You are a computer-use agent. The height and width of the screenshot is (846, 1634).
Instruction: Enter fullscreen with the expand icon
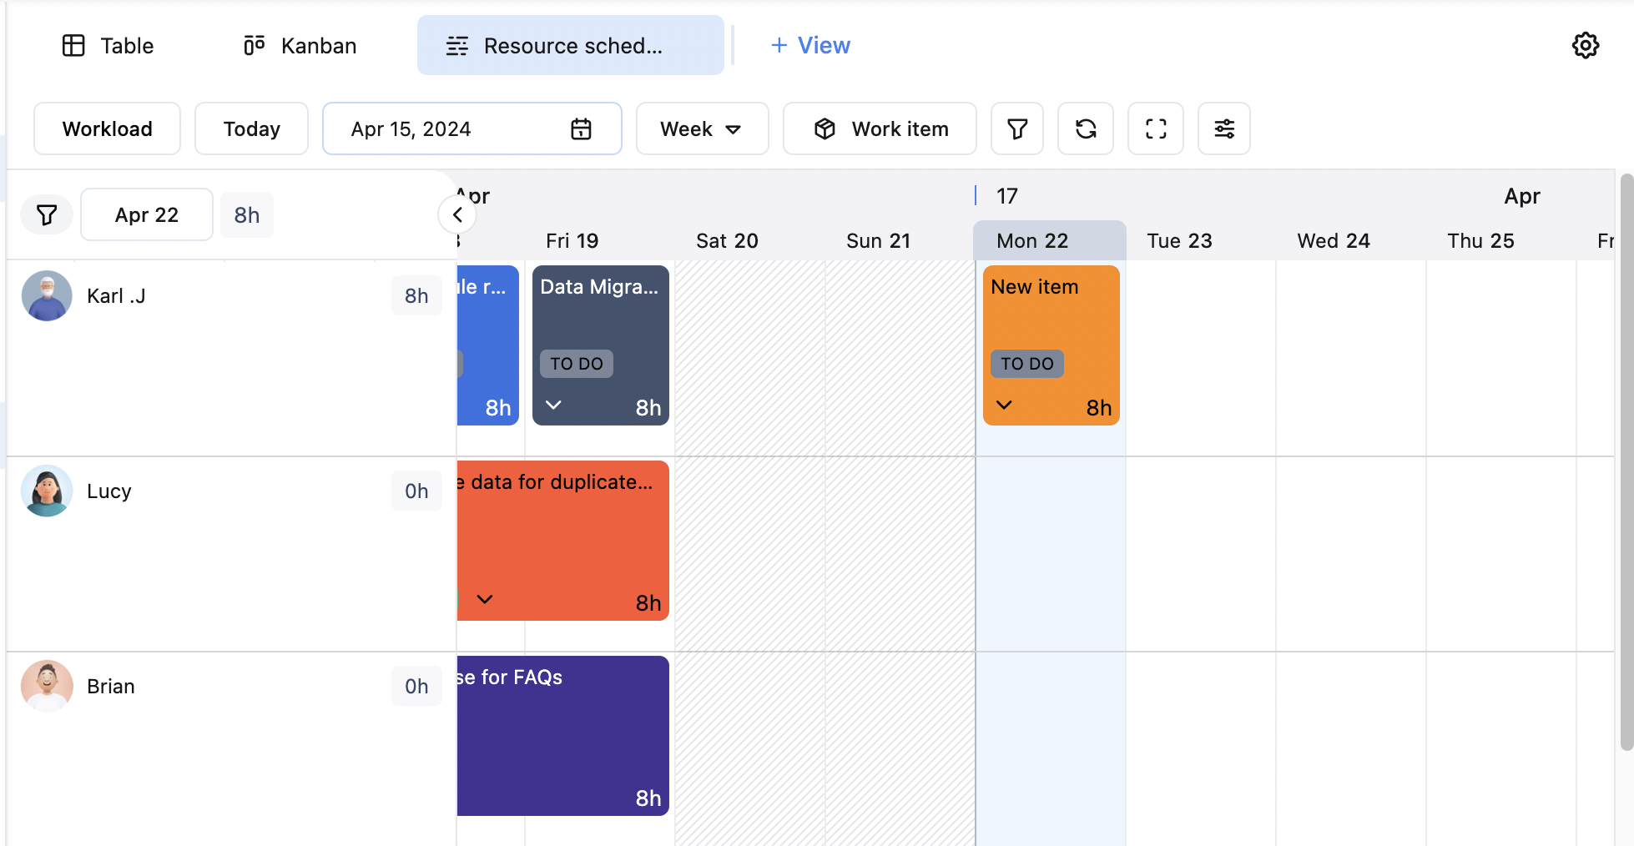point(1155,128)
